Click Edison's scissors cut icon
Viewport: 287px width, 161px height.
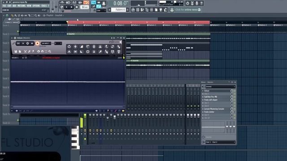[25, 51]
